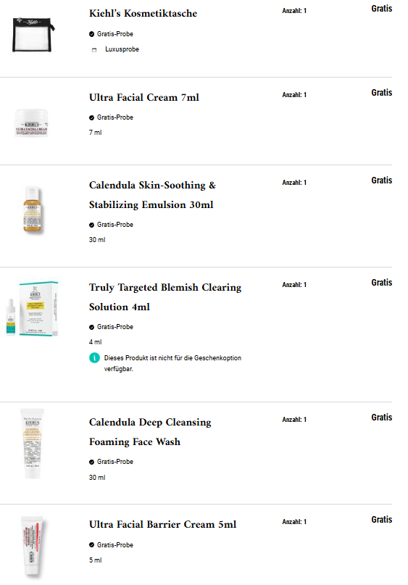This screenshot has width=408, height=585.
Task: Click the Gratis-Probe check icon under Foaming Face Wash
Action: pos(91,462)
